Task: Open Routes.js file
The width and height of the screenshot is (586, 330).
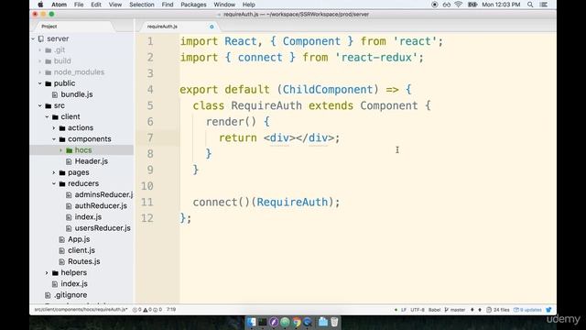Action: (83, 261)
